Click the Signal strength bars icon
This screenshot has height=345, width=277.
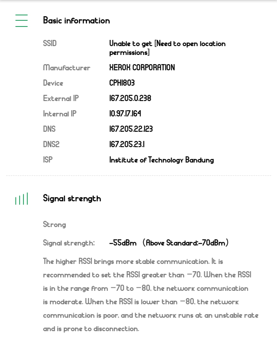pos(22,199)
